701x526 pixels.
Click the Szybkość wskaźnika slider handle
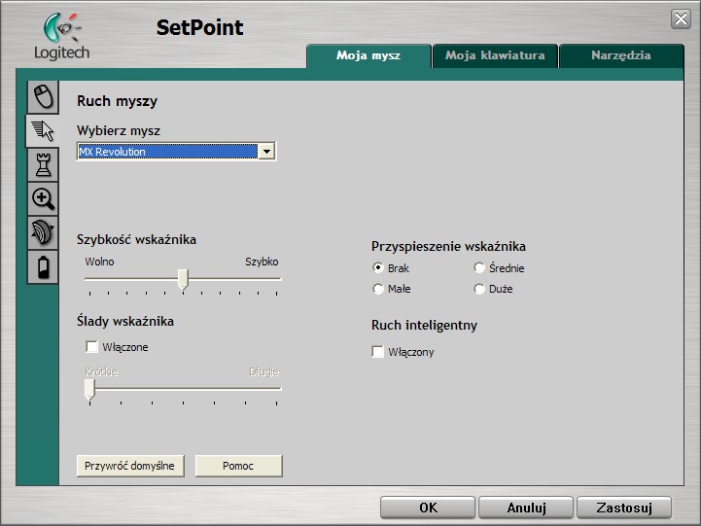point(182,280)
